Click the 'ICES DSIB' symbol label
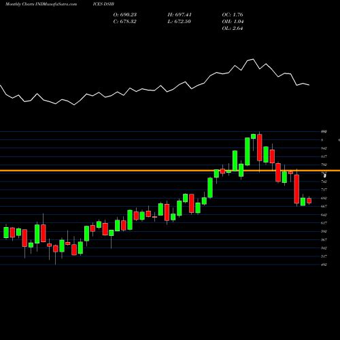 (103, 4)
